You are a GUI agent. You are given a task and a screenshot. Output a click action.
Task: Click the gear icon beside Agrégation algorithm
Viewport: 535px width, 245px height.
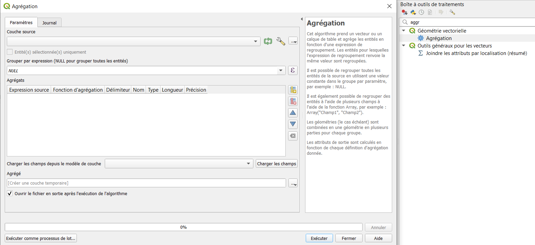[421, 38]
